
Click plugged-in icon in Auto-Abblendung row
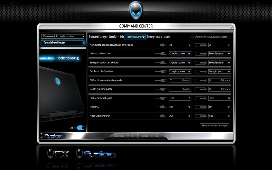[161, 116]
